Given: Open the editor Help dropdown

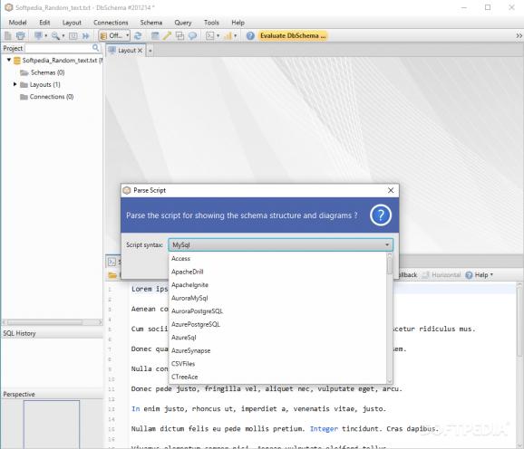Looking at the screenshot, I should 480,275.
